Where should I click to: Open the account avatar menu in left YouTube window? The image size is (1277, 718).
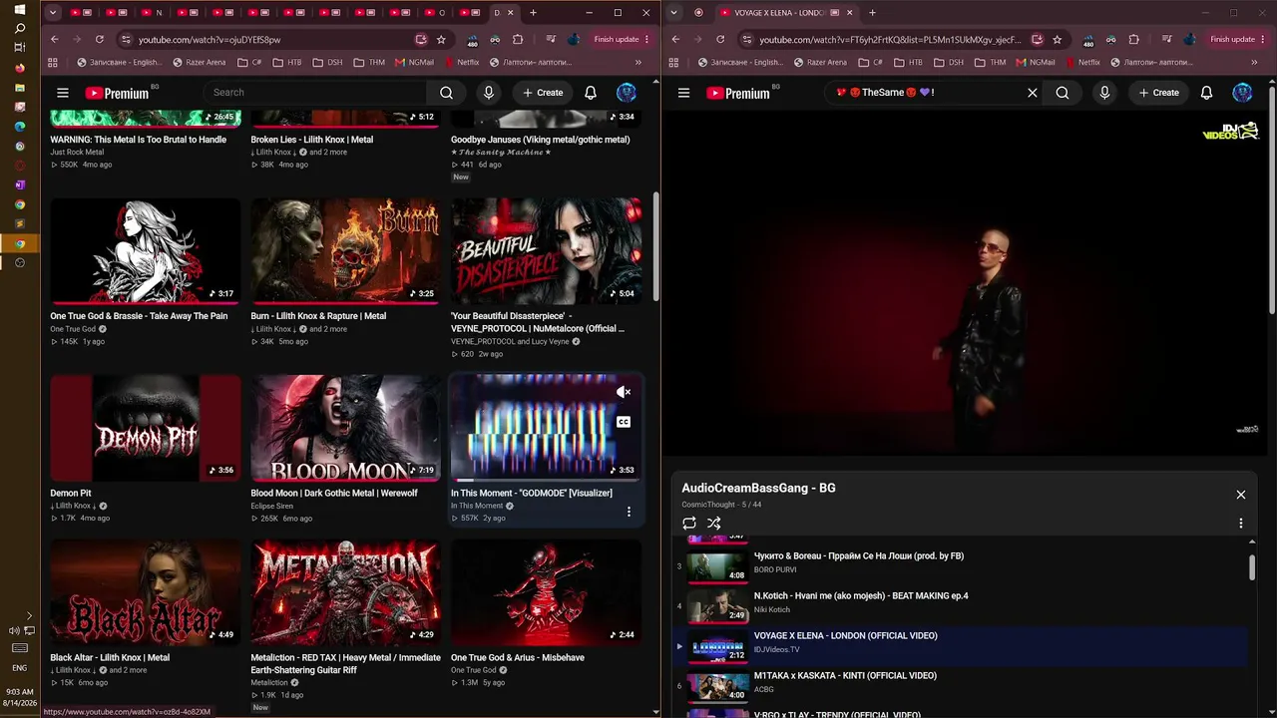(x=627, y=93)
